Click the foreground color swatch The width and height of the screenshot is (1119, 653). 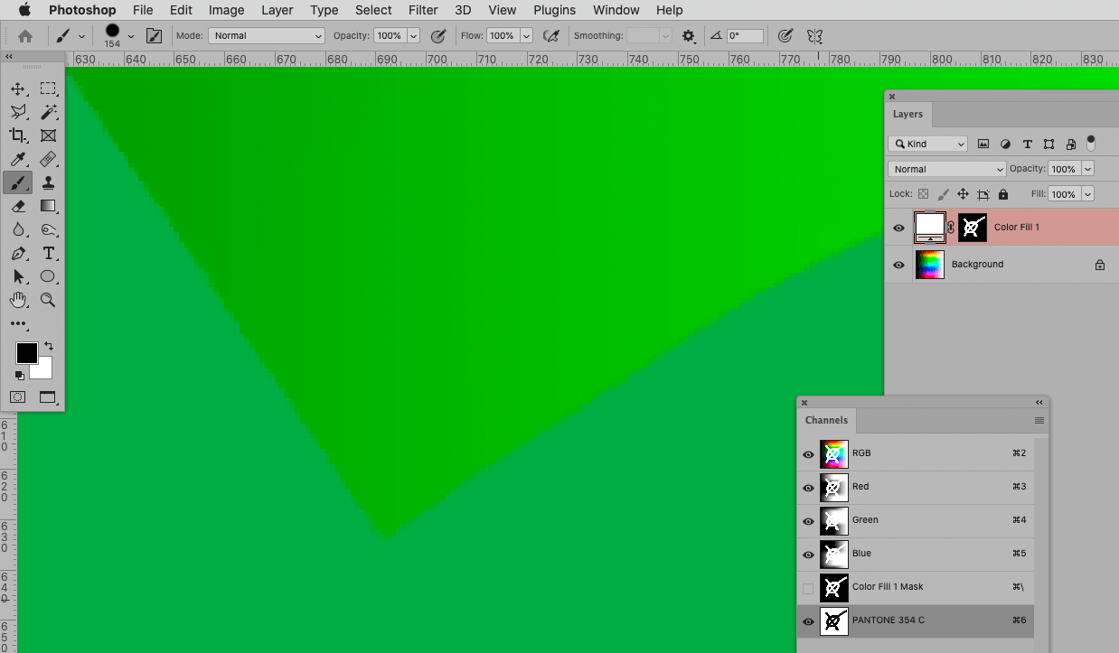coord(25,352)
